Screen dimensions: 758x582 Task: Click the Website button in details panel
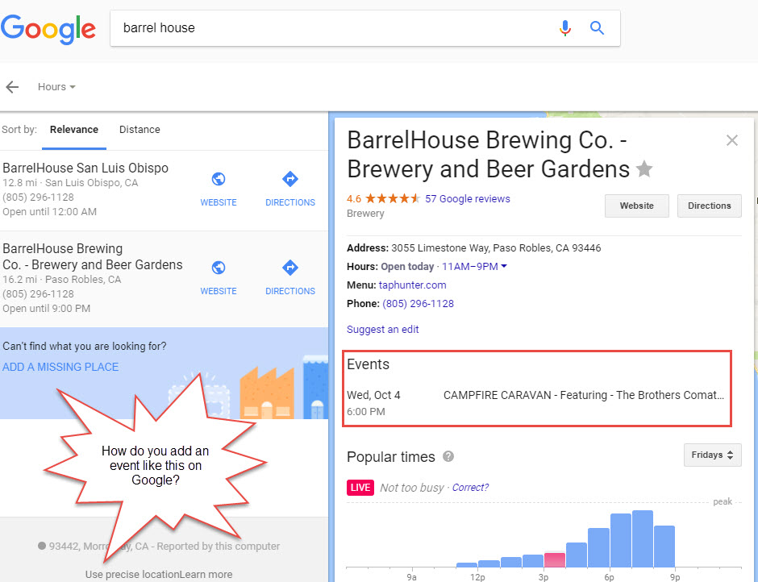pyautogui.click(x=637, y=206)
